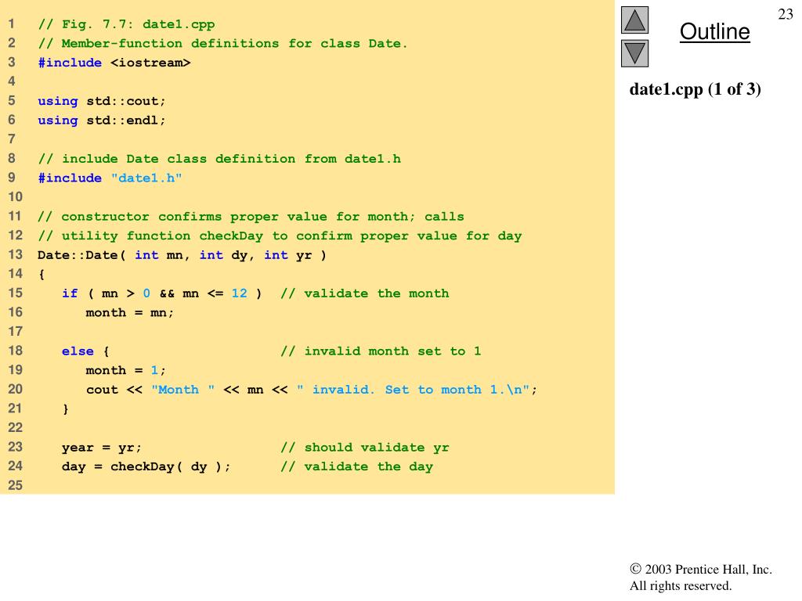802x601 pixels.
Task: Click the '#include "date1.h"' line
Action: [x=110, y=178]
